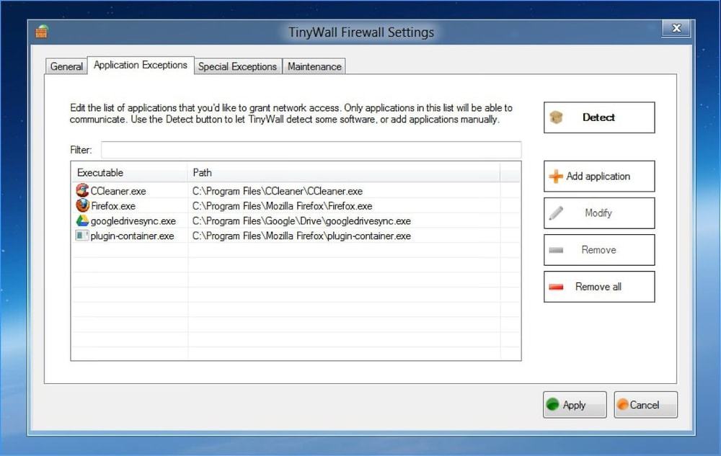Apply the firewall settings
The width and height of the screenshot is (721, 456).
575,405
